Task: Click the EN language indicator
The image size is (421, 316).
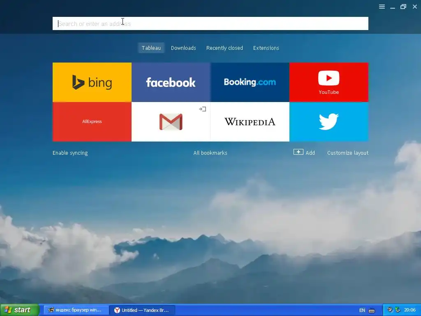Action: [362, 310]
